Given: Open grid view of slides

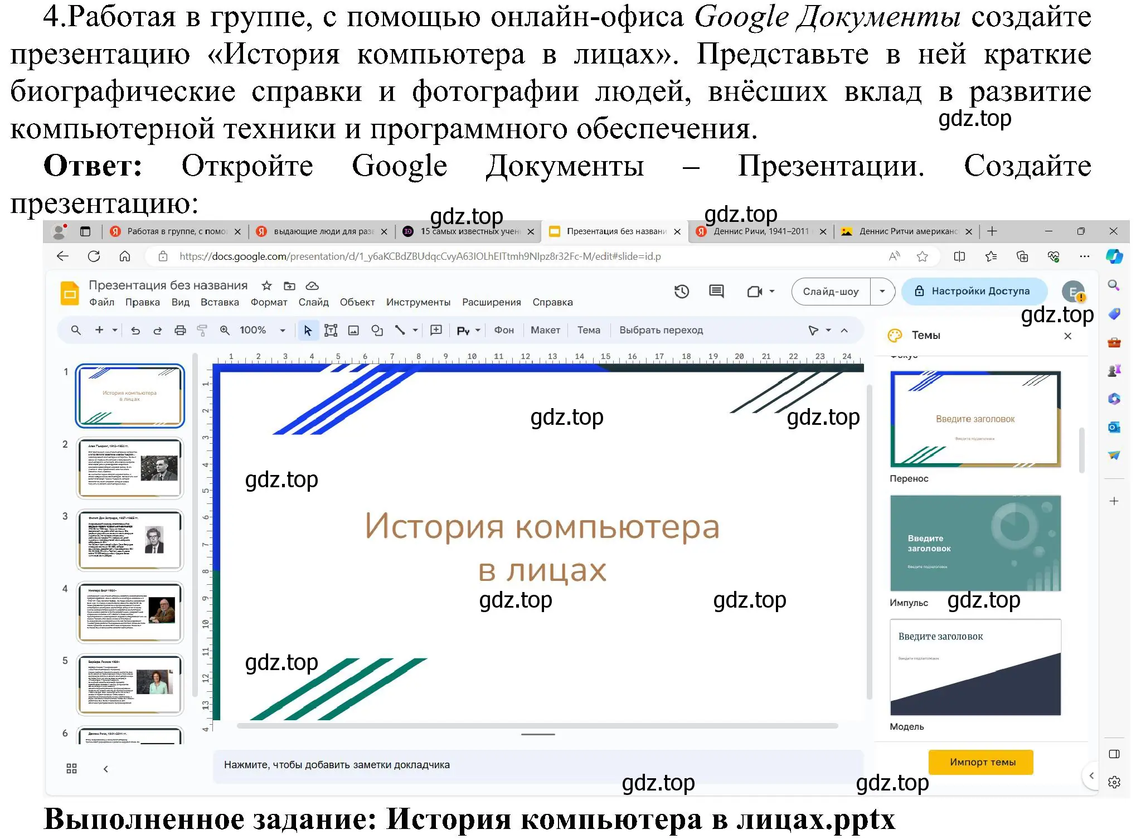Looking at the screenshot, I should 72,769.
